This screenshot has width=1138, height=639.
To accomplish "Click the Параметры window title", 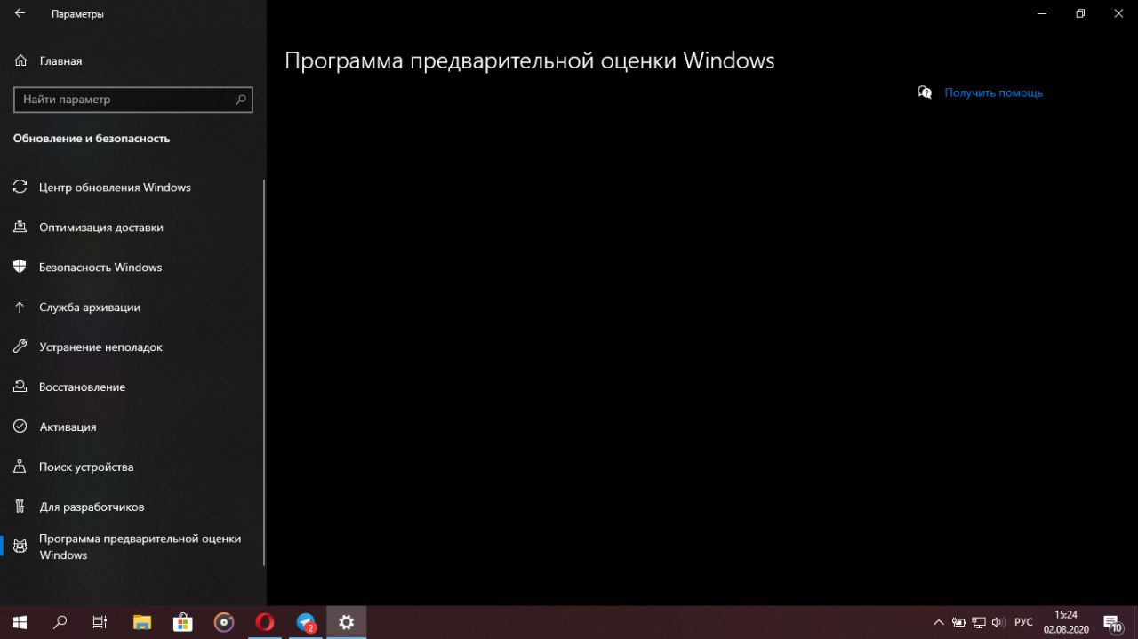I will pos(77,14).
